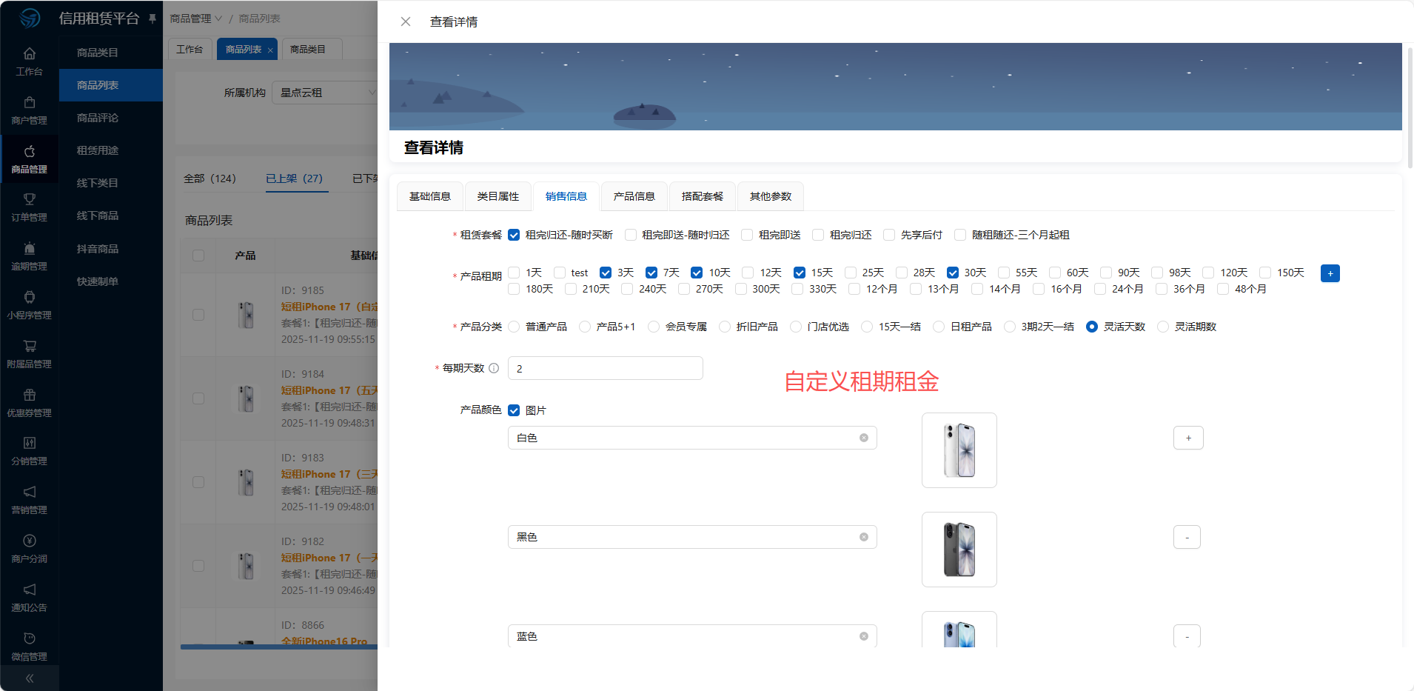Check the 60天 rental period checkbox
Screen dimensions: 1414x691
(x=1055, y=273)
